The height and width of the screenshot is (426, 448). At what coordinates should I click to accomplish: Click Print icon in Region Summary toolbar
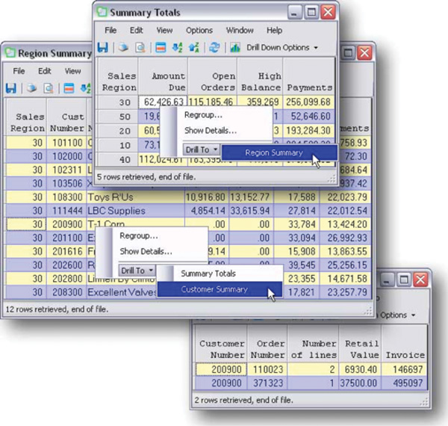point(31,88)
